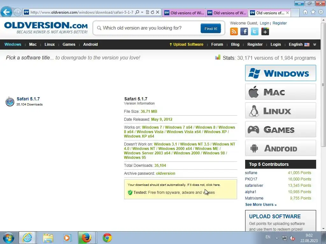Open a new blank tab
This screenshot has width=326, height=244.
pyautogui.click(x=295, y=13)
